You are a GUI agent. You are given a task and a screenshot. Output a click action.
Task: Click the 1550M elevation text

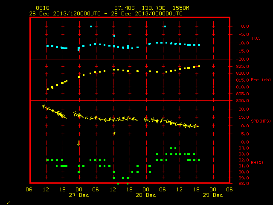pyautogui.click(x=181, y=8)
